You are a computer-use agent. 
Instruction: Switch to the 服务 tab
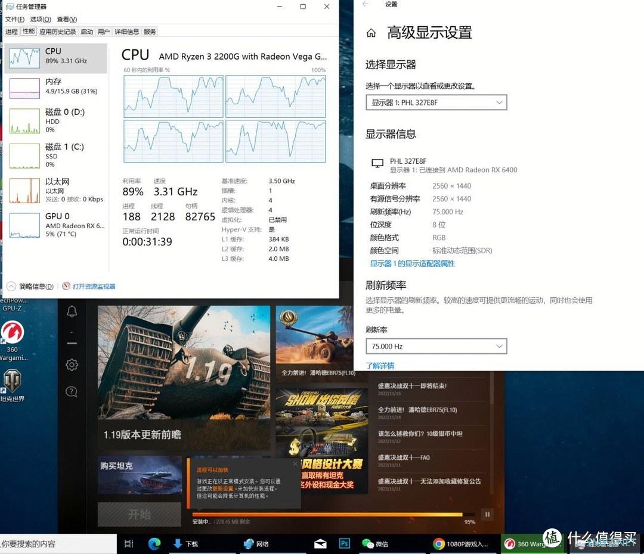pyautogui.click(x=150, y=32)
